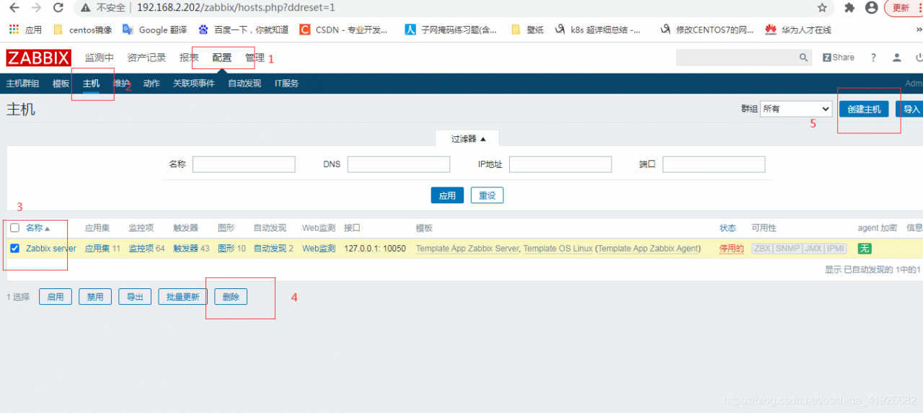This screenshot has width=923, height=413.
Task: Open the 应用 apps grid icon
Action: click(13, 30)
